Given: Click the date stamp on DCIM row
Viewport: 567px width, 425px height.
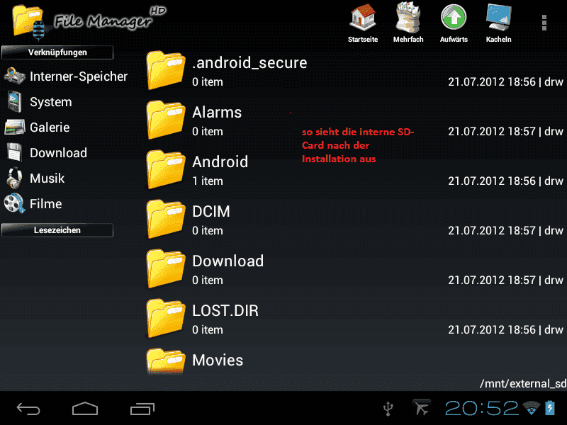Looking at the screenshot, I should coord(492,231).
